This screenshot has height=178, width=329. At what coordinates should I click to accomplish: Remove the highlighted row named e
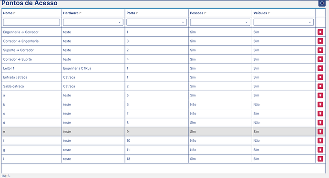pos(320,132)
